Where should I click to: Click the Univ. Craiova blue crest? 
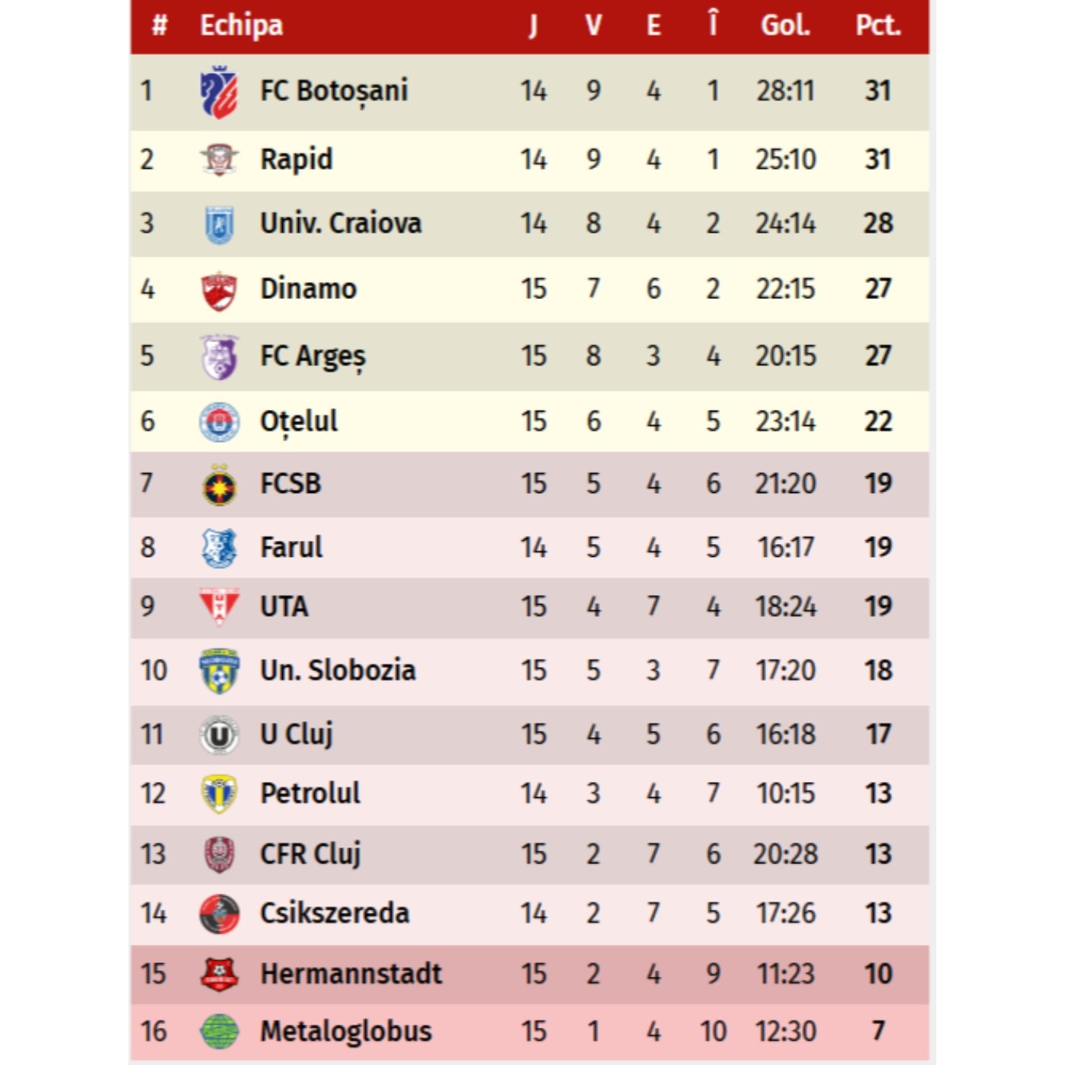(219, 224)
